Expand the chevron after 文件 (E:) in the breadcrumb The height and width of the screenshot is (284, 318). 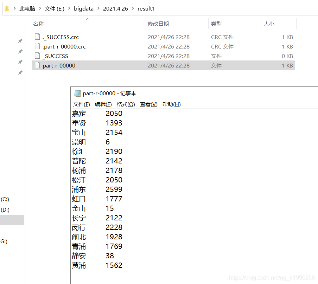point(69,8)
